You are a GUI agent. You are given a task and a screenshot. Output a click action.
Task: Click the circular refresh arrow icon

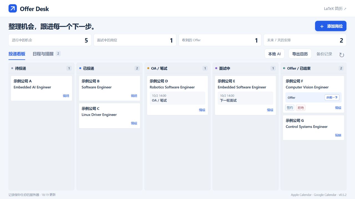pyautogui.click(x=342, y=55)
